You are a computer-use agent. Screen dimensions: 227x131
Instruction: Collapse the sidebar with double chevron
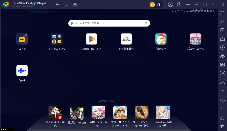(222, 5)
